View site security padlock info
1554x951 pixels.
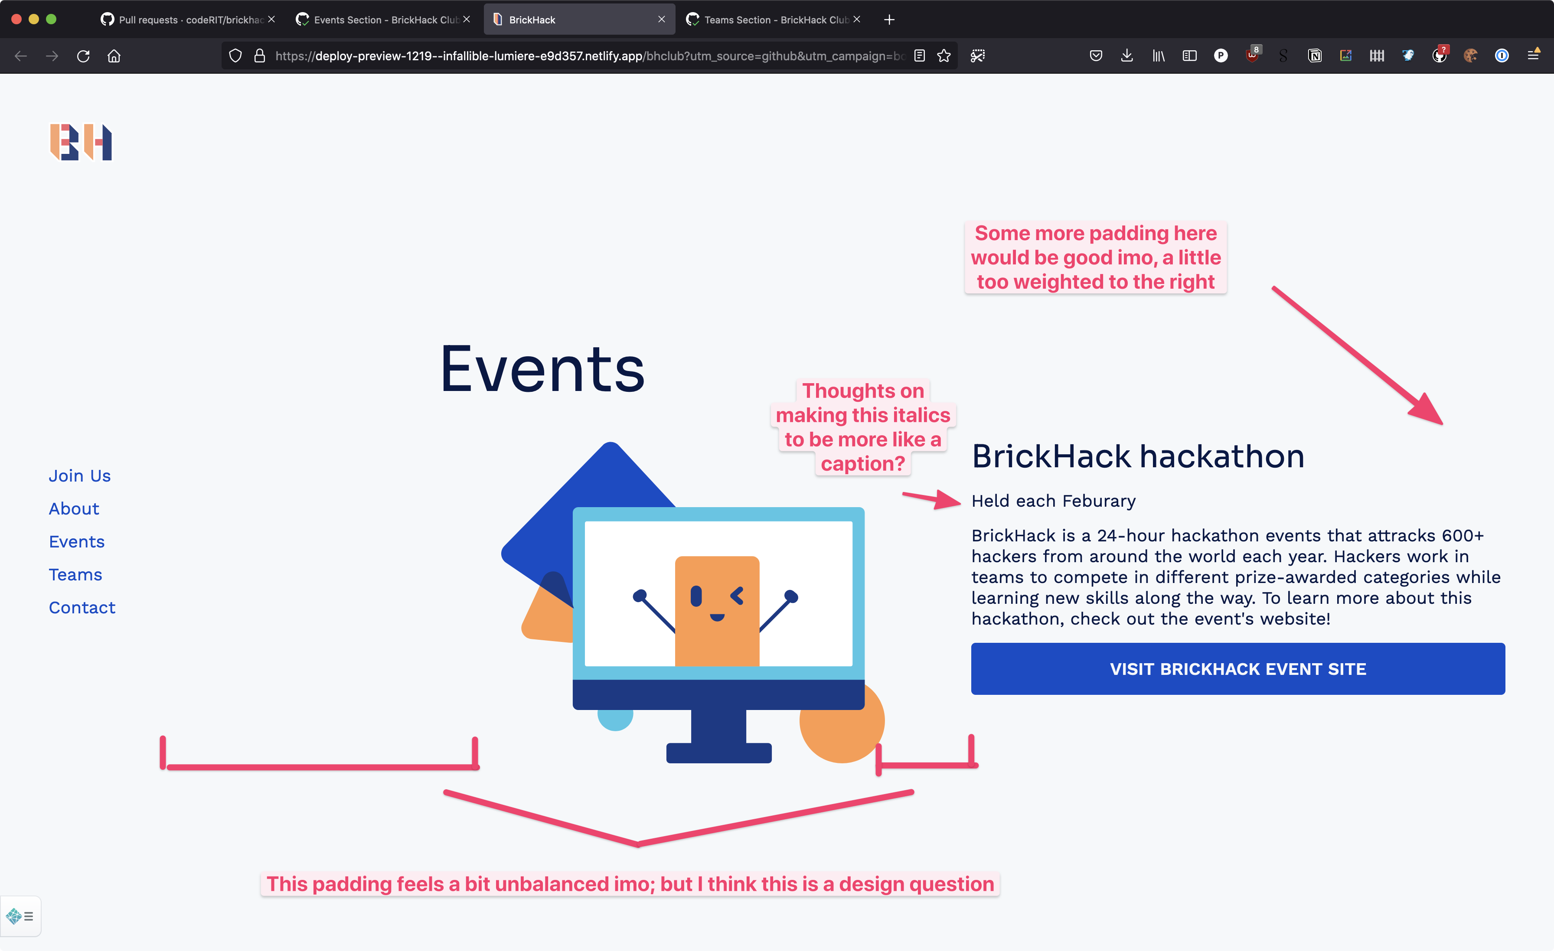[259, 56]
